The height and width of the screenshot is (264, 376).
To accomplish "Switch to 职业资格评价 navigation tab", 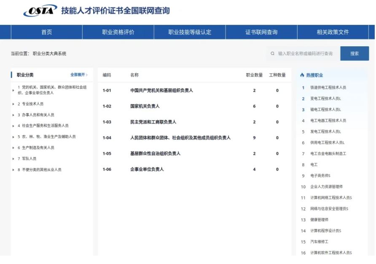I will pyautogui.click(x=119, y=32).
